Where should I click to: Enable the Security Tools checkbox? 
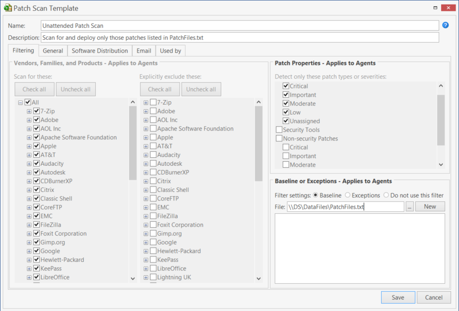click(279, 129)
